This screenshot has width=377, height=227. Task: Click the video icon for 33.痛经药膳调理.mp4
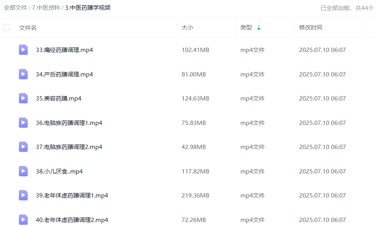(23, 50)
